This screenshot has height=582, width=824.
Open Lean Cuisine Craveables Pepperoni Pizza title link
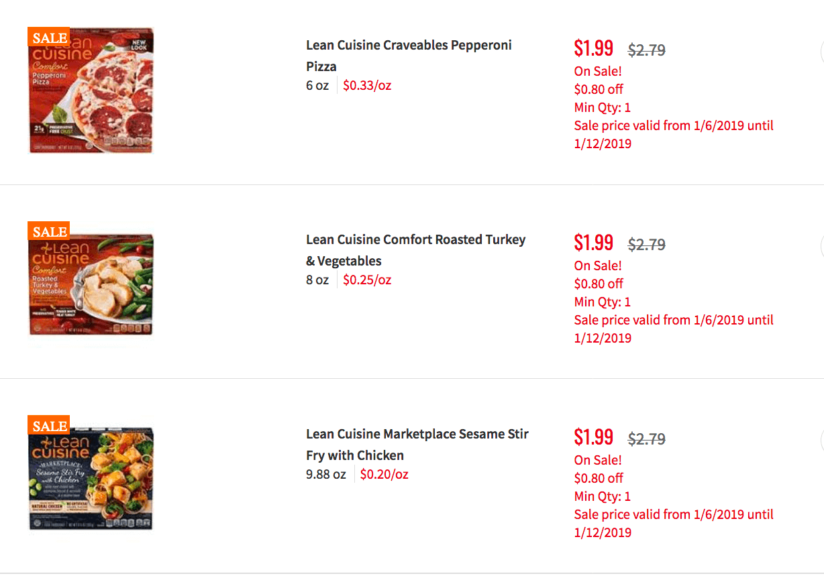pos(409,56)
